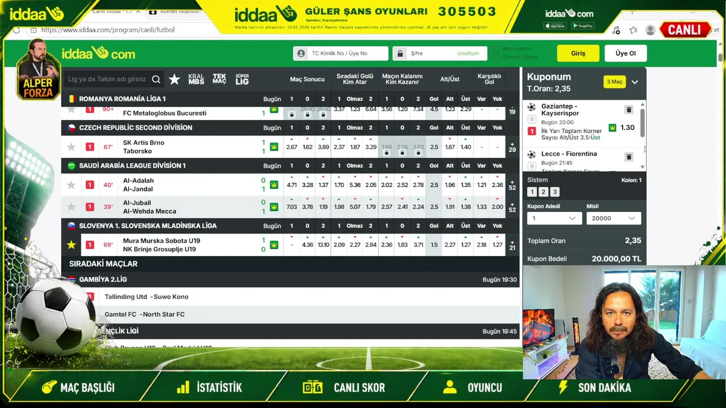Check the Beni Hatırla checkbox
This screenshot has height=408, width=726.
(x=496, y=49)
